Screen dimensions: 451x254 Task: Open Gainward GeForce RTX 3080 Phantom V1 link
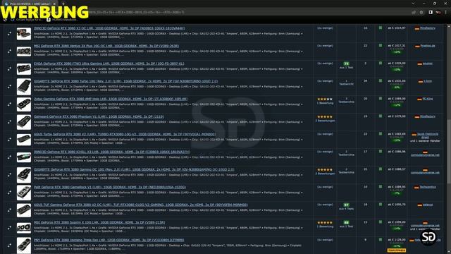(x=99, y=116)
